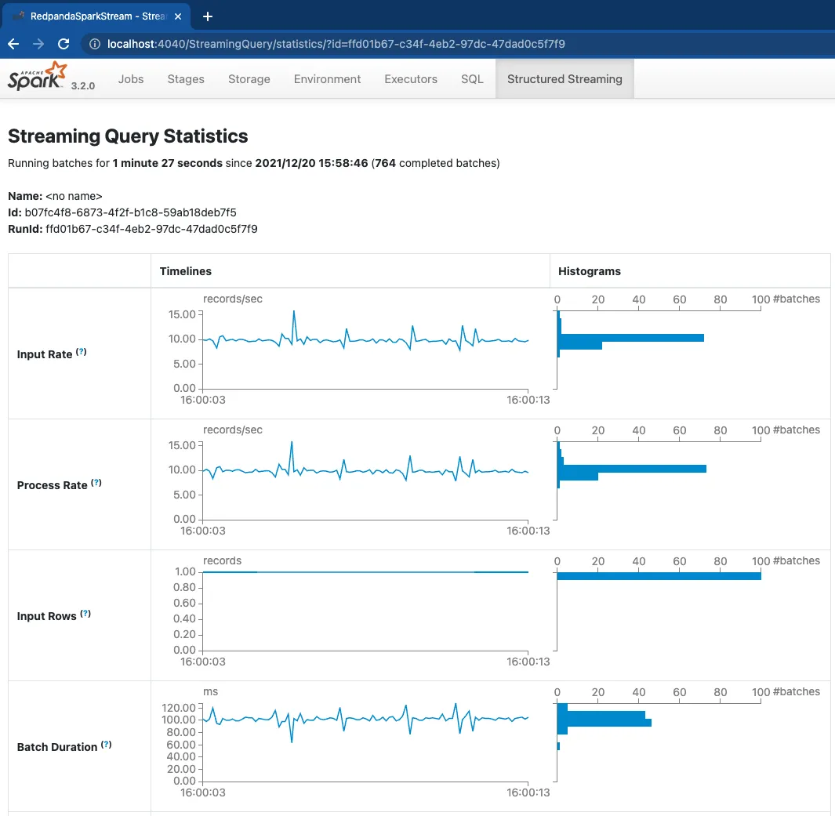Open the SQL tab
Screen dimensions: 835x816
pyautogui.click(x=471, y=78)
